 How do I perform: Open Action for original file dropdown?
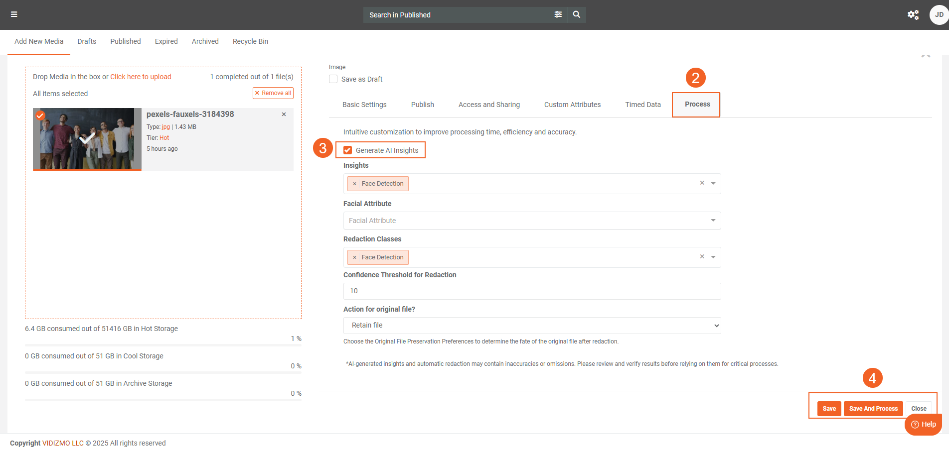(531, 326)
